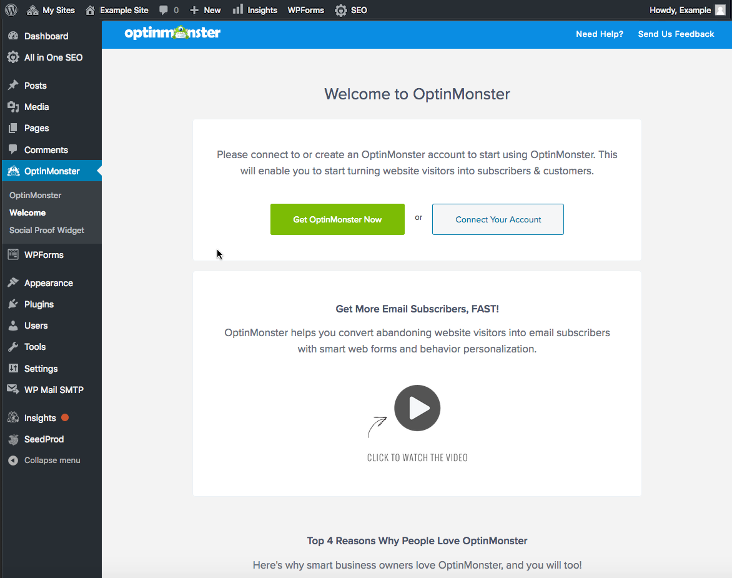Click the Dashboard icon in sidebar

coord(13,36)
